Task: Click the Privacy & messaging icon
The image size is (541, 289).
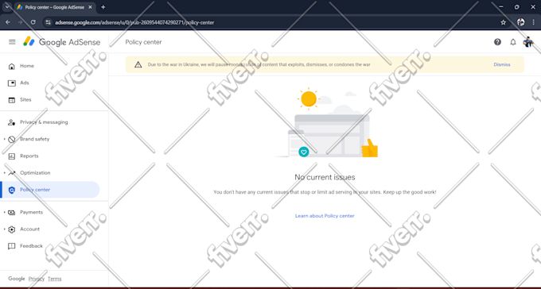Action: 12,122
